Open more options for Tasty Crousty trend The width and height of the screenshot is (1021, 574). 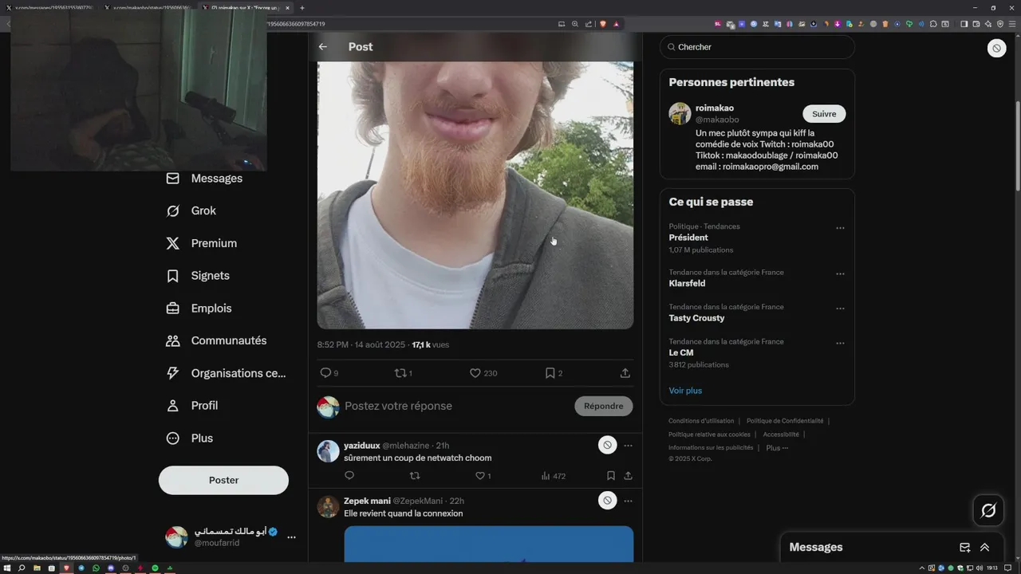pyautogui.click(x=840, y=309)
